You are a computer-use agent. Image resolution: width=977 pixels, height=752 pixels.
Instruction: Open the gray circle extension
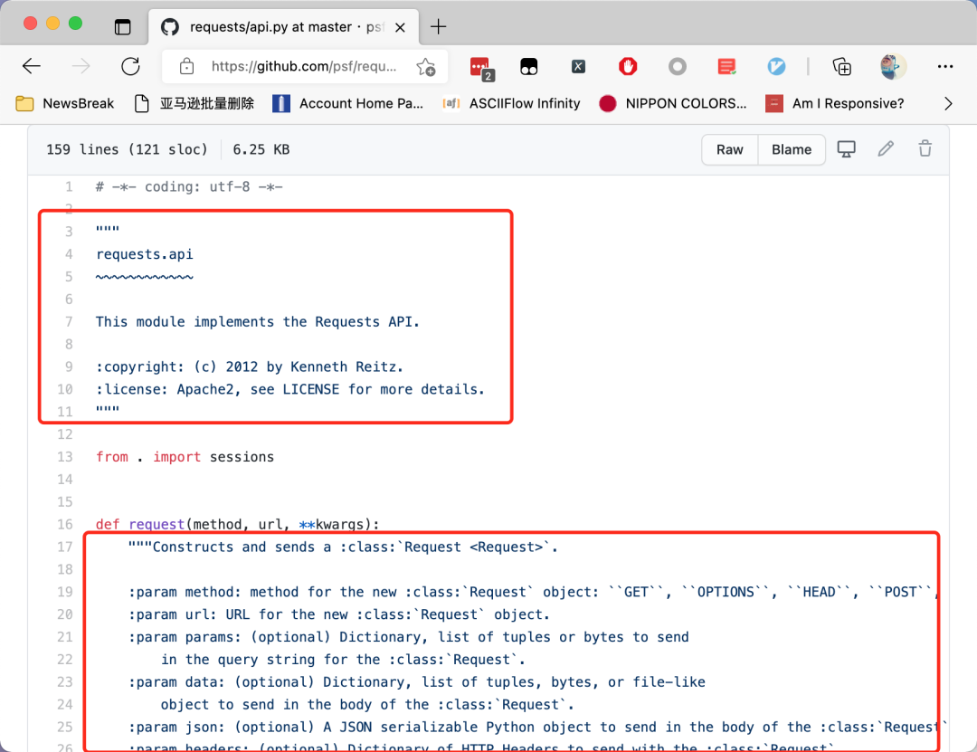(x=678, y=66)
